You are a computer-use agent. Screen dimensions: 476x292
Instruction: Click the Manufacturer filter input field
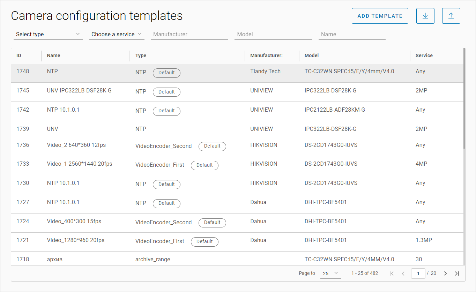click(x=189, y=34)
